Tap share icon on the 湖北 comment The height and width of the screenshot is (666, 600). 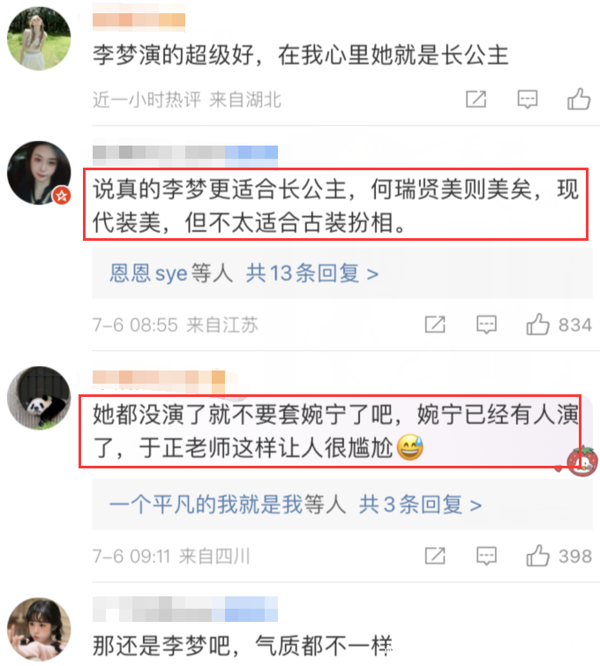476,100
